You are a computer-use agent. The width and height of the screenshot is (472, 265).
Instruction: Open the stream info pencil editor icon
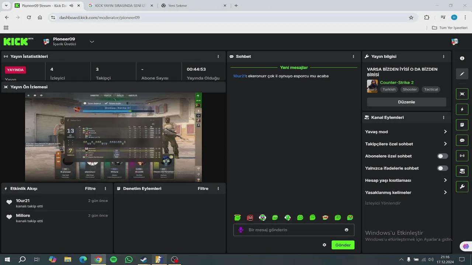[x=462, y=74]
